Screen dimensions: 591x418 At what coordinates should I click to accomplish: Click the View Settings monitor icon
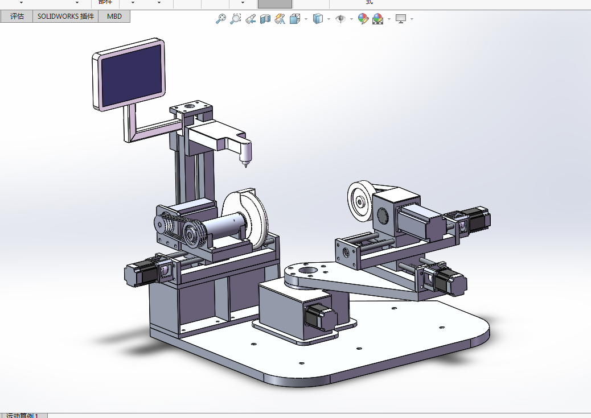[401, 18]
